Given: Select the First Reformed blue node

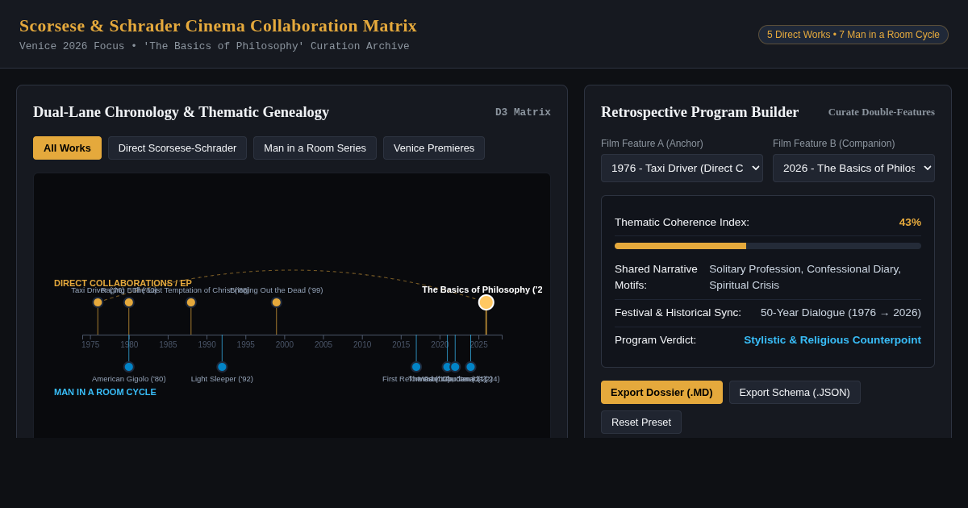Looking at the screenshot, I should click(416, 367).
